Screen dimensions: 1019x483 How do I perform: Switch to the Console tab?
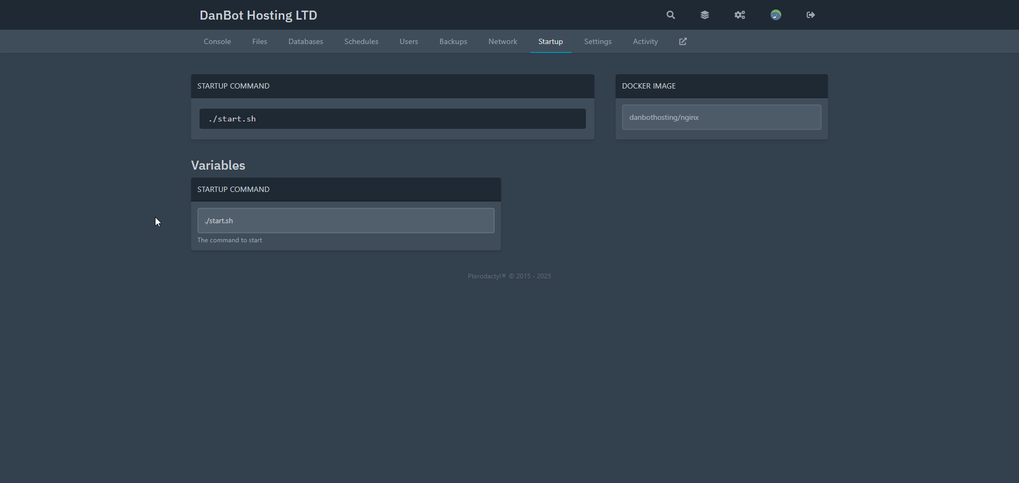pos(217,41)
